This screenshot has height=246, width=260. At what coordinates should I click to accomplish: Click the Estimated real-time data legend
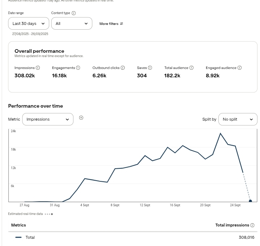[x=30, y=214]
